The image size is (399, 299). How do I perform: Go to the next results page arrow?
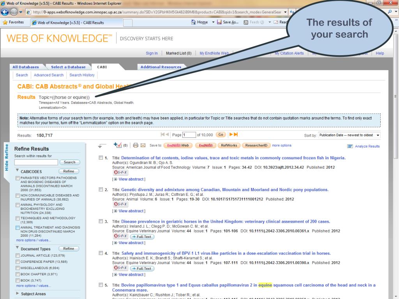click(x=231, y=134)
